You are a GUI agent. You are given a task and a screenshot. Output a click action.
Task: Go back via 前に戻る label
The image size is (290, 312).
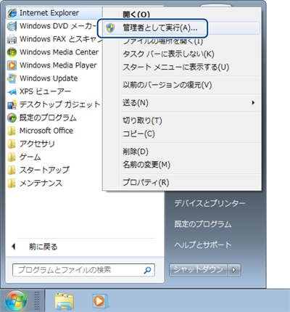pos(43,247)
